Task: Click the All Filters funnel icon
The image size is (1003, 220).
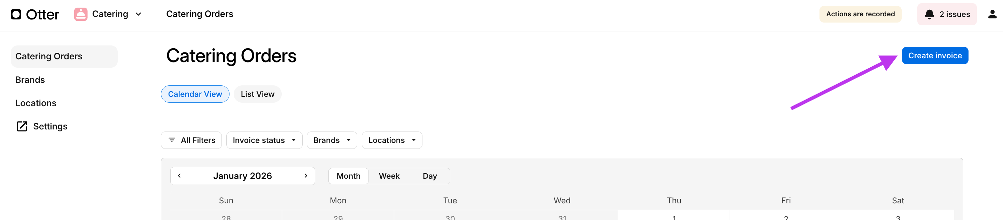Action: click(172, 140)
